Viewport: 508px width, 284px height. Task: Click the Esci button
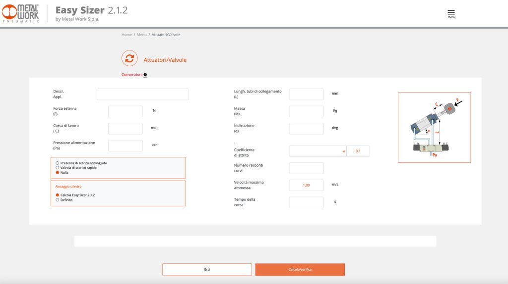(x=207, y=270)
